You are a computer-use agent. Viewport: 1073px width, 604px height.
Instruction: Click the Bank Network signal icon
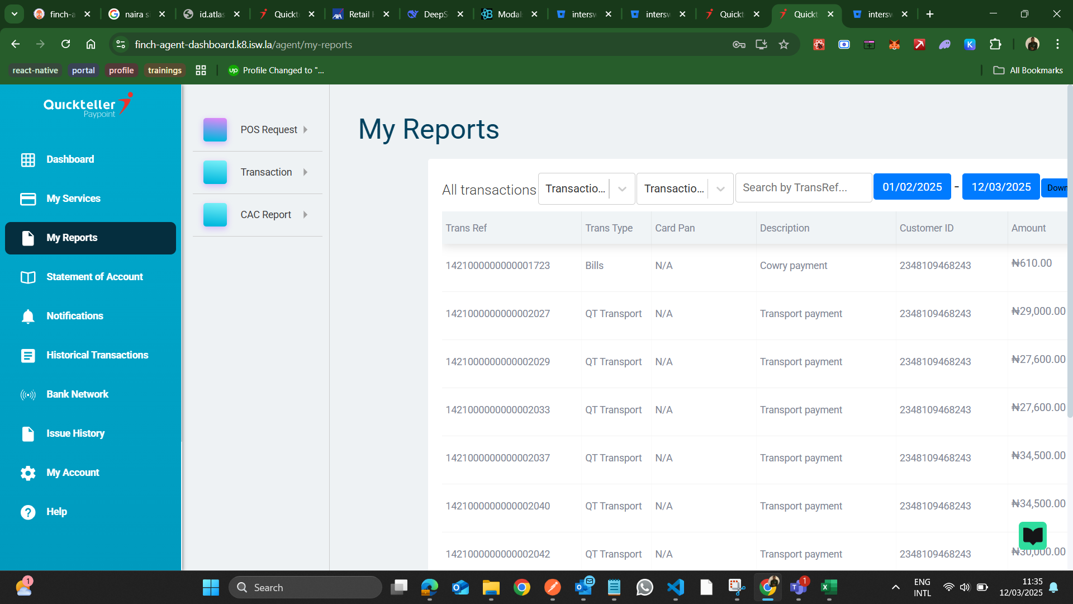[x=28, y=395]
